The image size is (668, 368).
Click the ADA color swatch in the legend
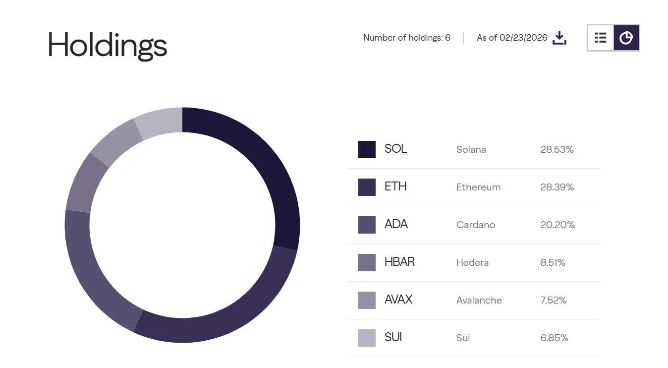click(366, 225)
